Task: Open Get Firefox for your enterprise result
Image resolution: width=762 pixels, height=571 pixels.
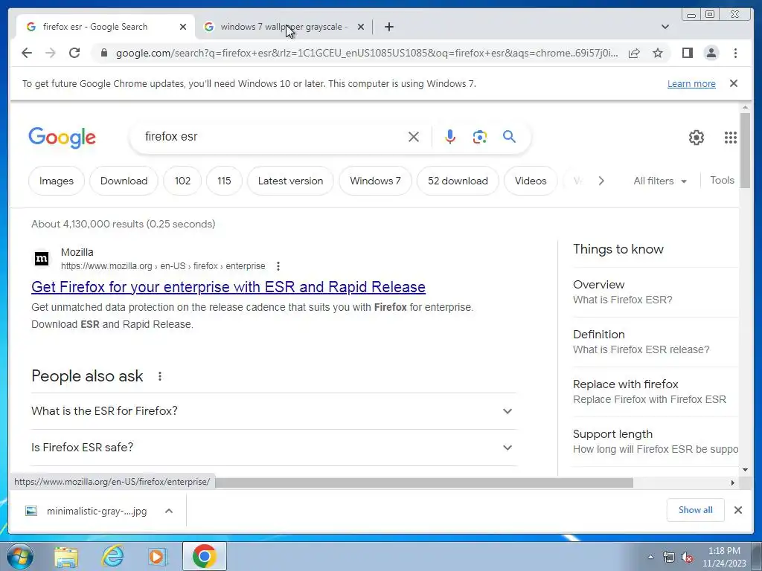Action: 228,287
